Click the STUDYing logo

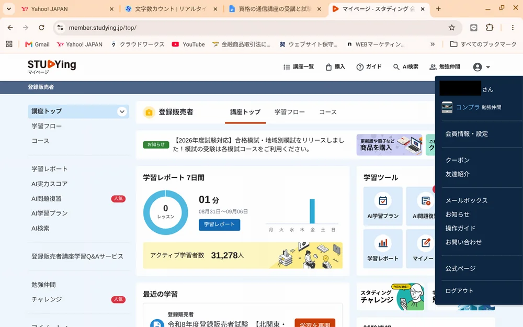pyautogui.click(x=52, y=66)
